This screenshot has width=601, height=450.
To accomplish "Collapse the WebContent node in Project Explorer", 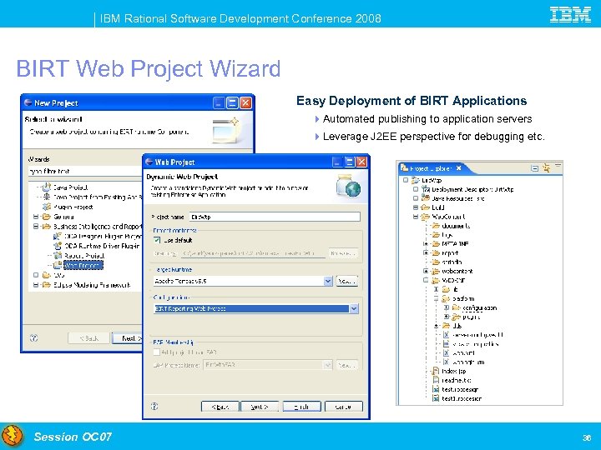I will 416,217.
